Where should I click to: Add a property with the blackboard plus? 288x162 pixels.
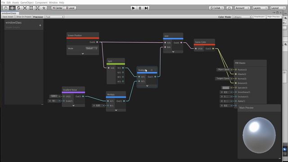tap(40, 25)
